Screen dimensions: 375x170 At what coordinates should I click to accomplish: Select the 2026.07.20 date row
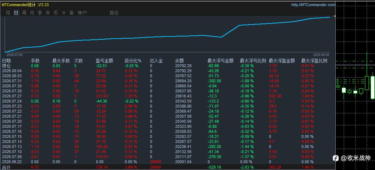tap(12, 121)
